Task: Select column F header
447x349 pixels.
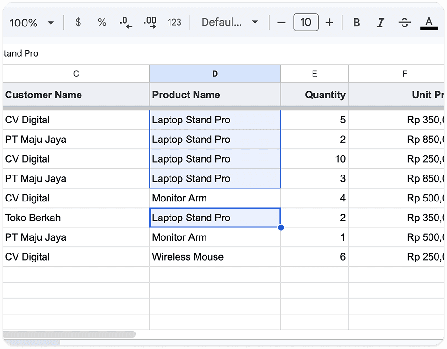Action: click(x=396, y=74)
